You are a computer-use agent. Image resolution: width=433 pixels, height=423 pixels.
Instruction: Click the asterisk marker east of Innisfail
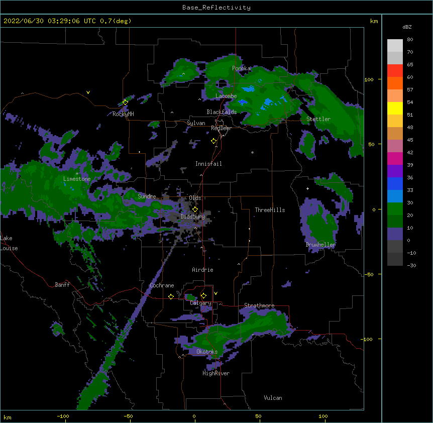252,153
